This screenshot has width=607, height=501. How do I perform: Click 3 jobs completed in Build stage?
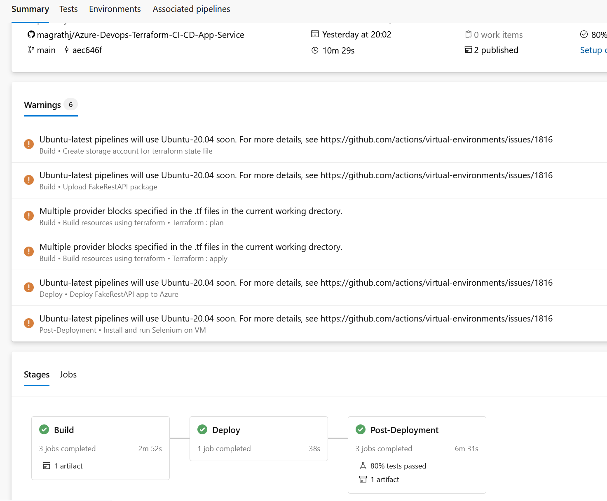pos(67,449)
